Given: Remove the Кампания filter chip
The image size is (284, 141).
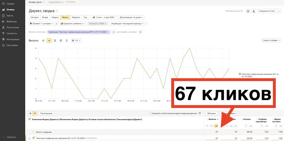Looking at the screenshot, I should coord(108,32).
